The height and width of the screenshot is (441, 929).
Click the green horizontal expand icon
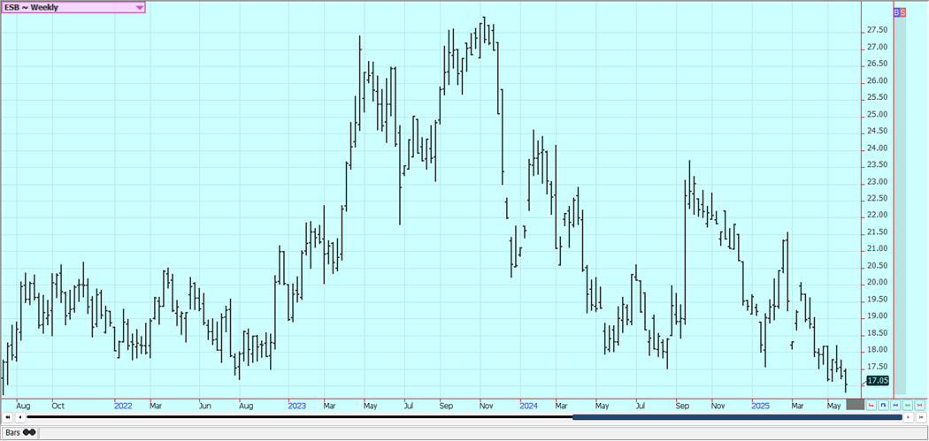point(908,405)
